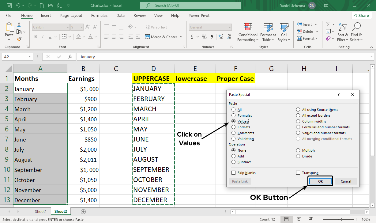
Task: Click the Insert Function fx icon
Action: click(70, 57)
